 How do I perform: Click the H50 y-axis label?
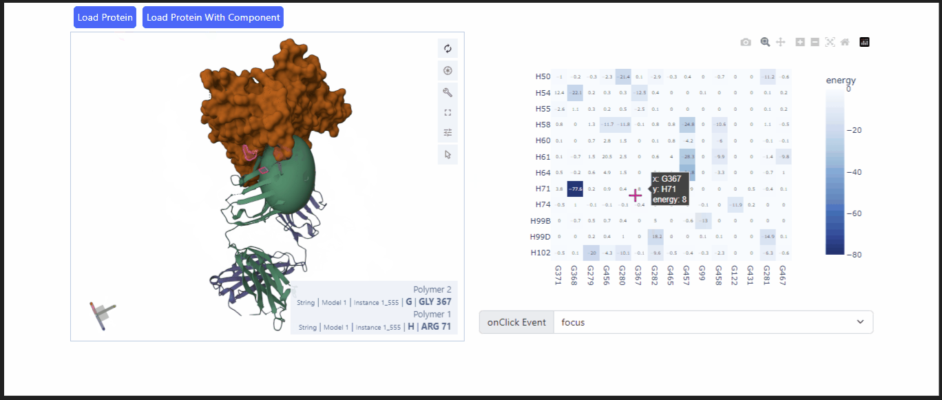click(x=543, y=76)
